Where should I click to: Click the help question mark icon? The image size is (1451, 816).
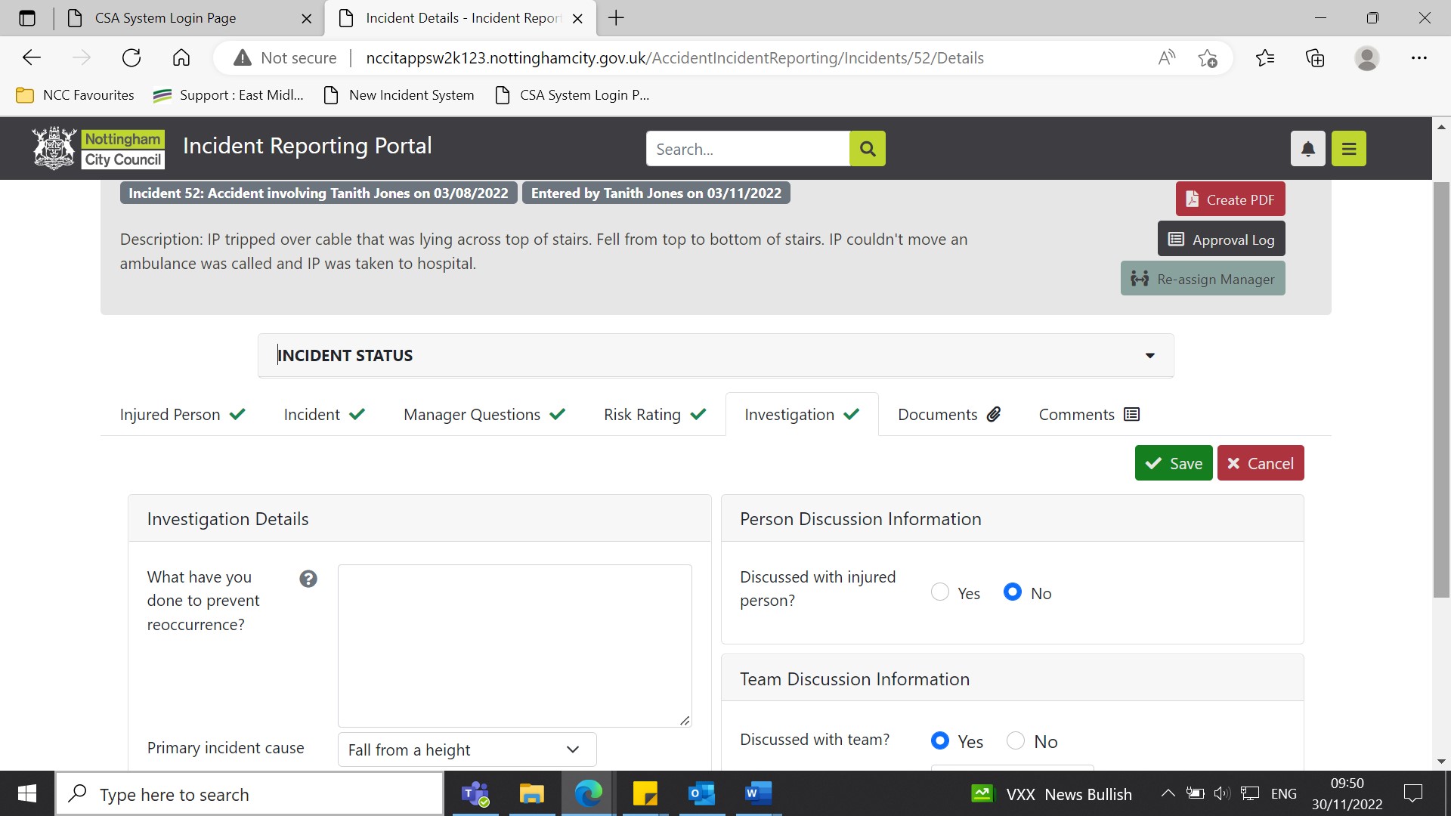pyautogui.click(x=308, y=579)
